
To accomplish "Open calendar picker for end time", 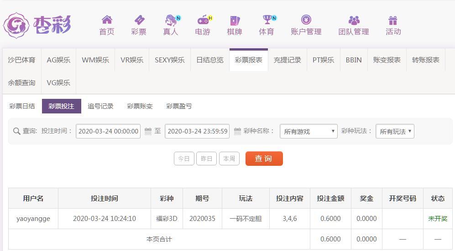I will [x=237, y=131].
